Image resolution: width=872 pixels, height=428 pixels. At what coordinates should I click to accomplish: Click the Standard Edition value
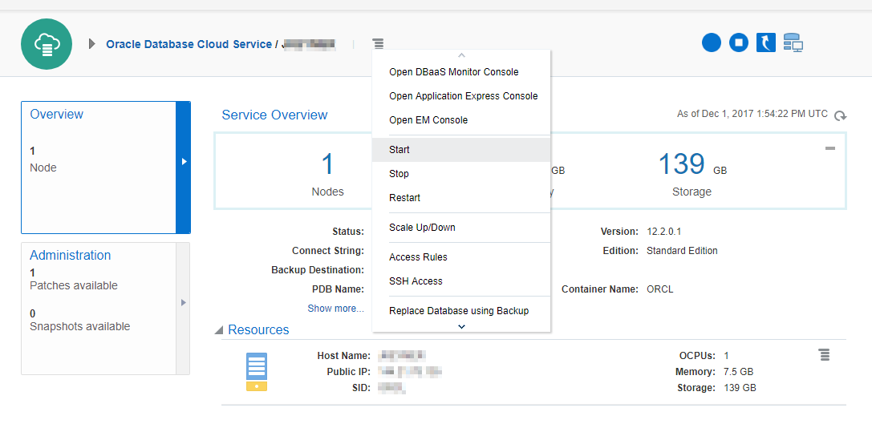682,251
